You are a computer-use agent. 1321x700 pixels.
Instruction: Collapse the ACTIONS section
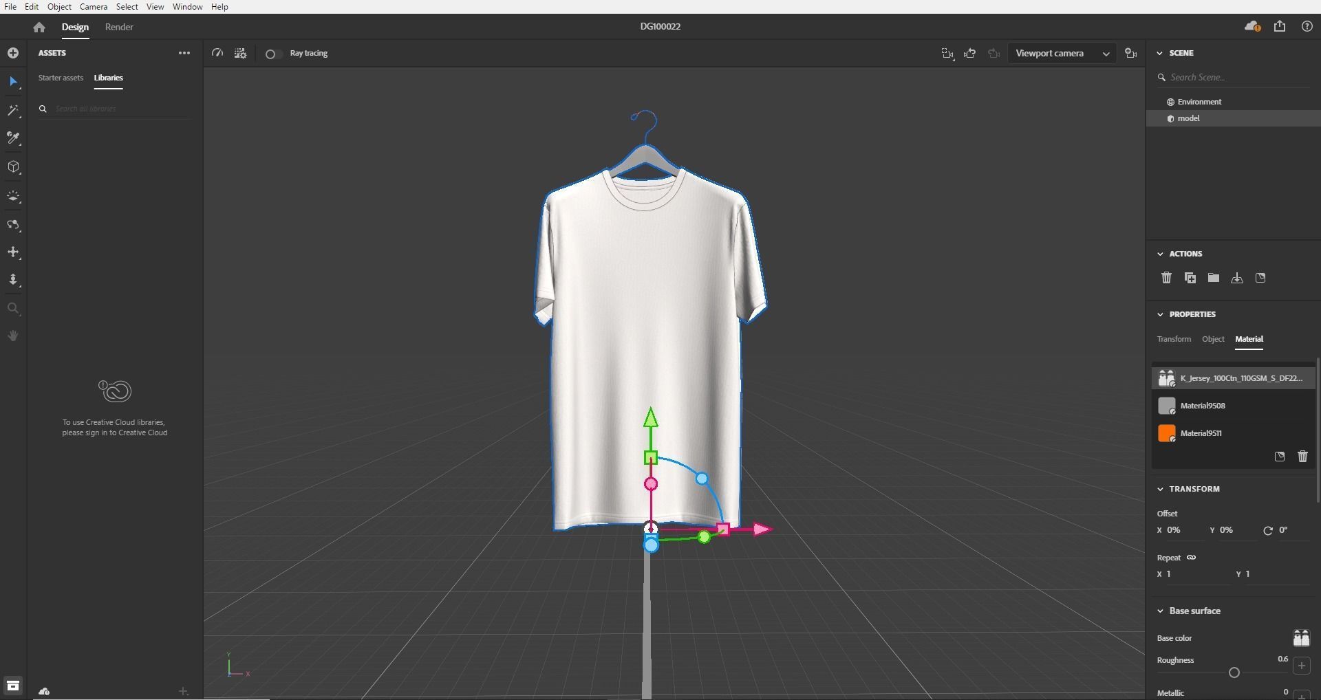click(1160, 254)
